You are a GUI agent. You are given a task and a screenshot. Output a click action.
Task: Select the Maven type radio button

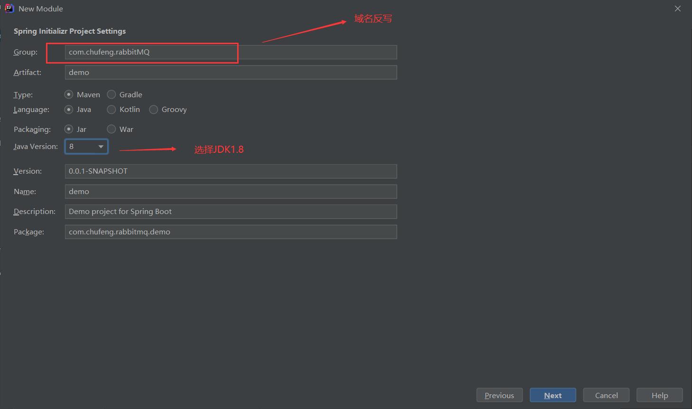69,94
